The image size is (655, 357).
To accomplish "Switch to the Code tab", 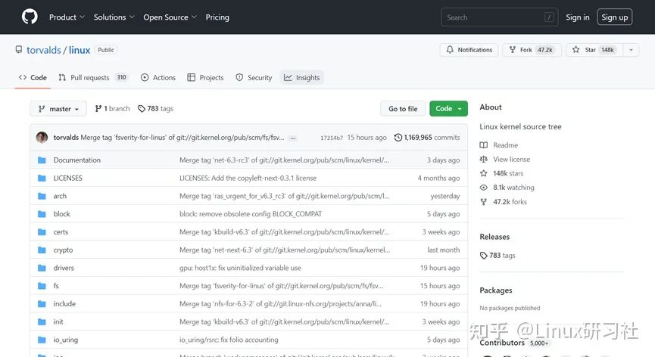I will pos(33,78).
